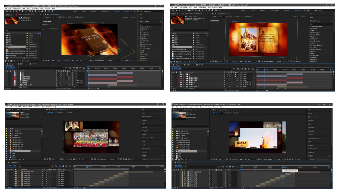Hide BackGGround 4 layer in top-right timeline
The image size is (339, 194).
(x=171, y=87)
